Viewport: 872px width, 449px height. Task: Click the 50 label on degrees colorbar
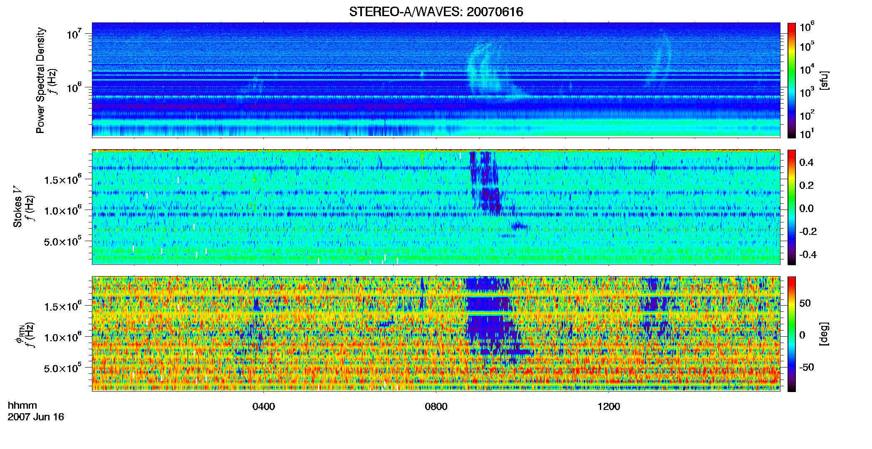coord(805,303)
